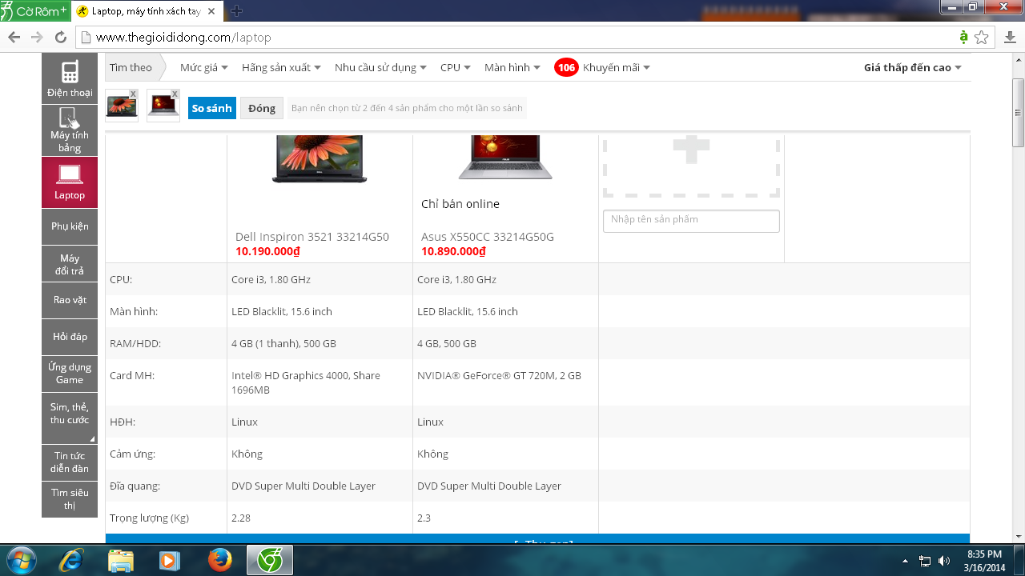The image size is (1025, 576).
Task: Click the Đóng close button
Action: [262, 108]
